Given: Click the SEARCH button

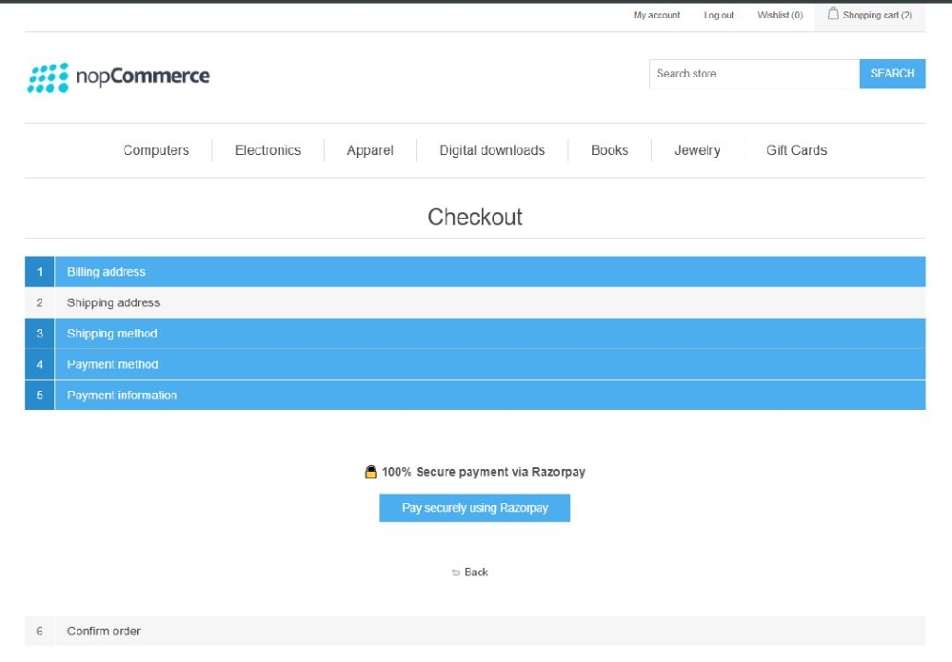Looking at the screenshot, I should pos(892,73).
